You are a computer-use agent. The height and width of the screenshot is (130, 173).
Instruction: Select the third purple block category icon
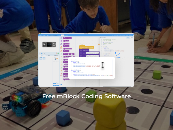tap(61, 44)
